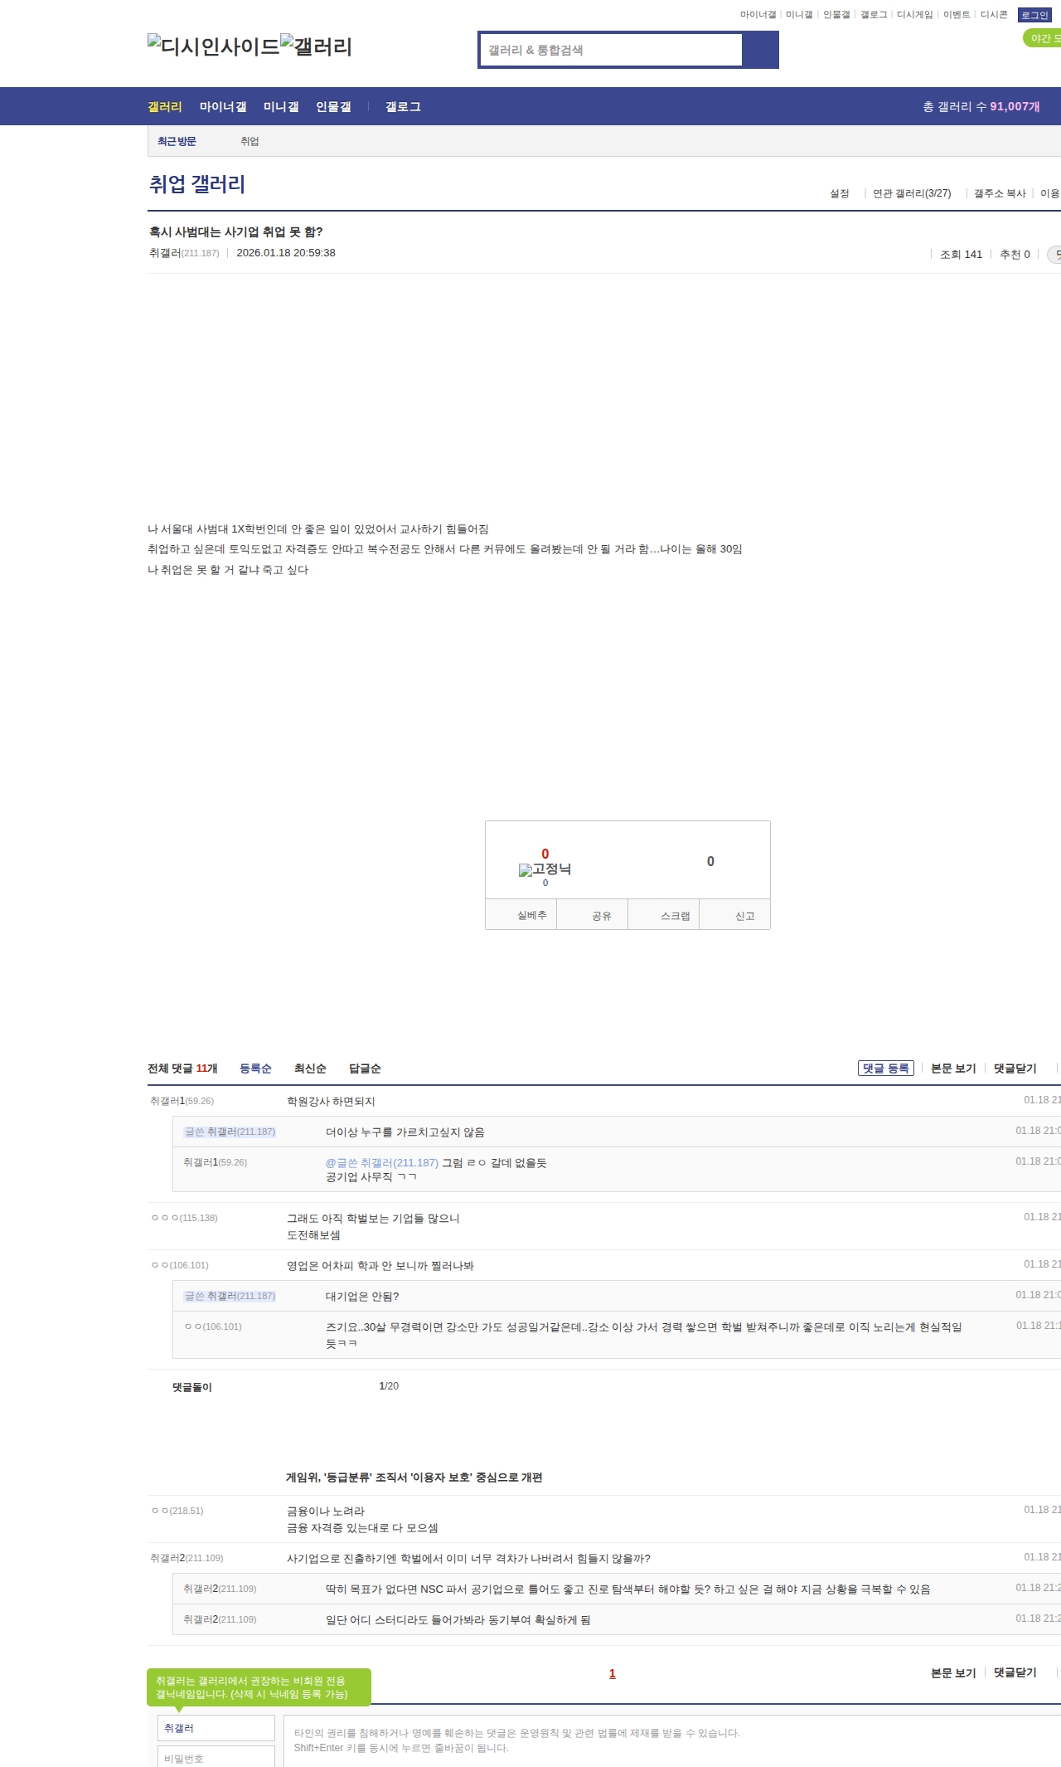Collapse comments with lower 댓글닫기

click(1015, 1673)
